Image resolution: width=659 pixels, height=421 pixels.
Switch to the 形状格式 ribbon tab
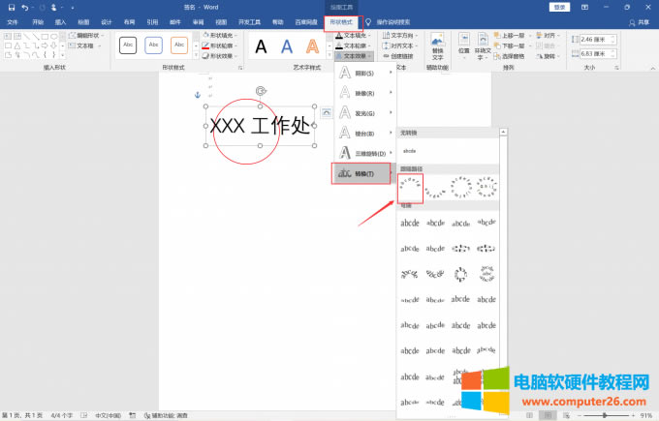click(x=340, y=21)
